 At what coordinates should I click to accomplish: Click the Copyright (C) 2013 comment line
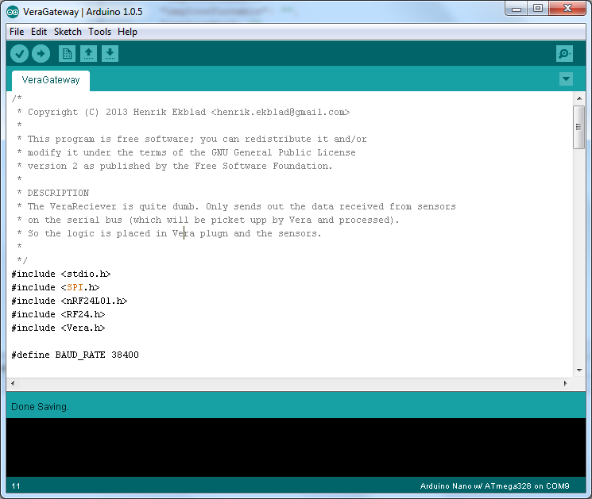pos(184,113)
